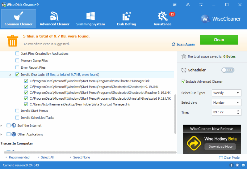Collapse the Invalid Shortcuts group
The width and height of the screenshot is (247, 169).
pos(10,75)
